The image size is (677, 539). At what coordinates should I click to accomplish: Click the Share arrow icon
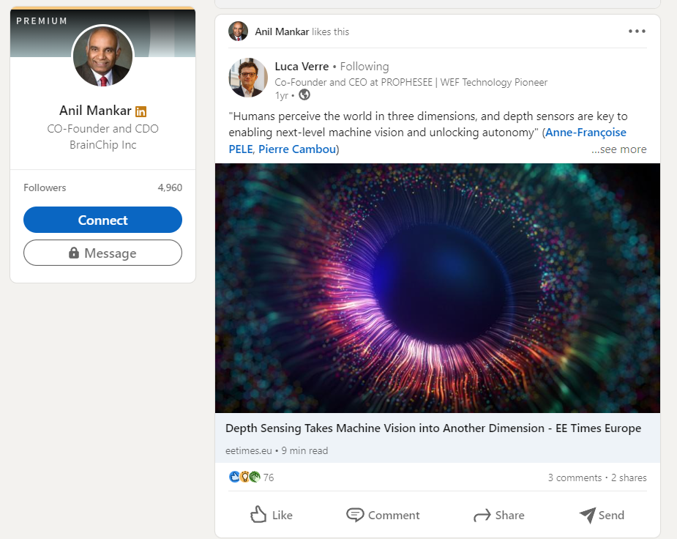(x=482, y=516)
